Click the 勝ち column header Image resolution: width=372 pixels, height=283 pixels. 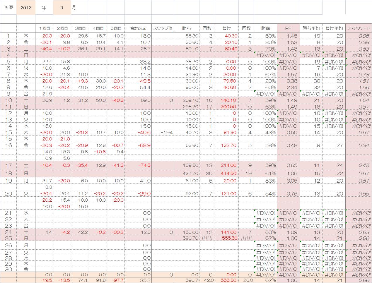pyautogui.click(x=187, y=28)
